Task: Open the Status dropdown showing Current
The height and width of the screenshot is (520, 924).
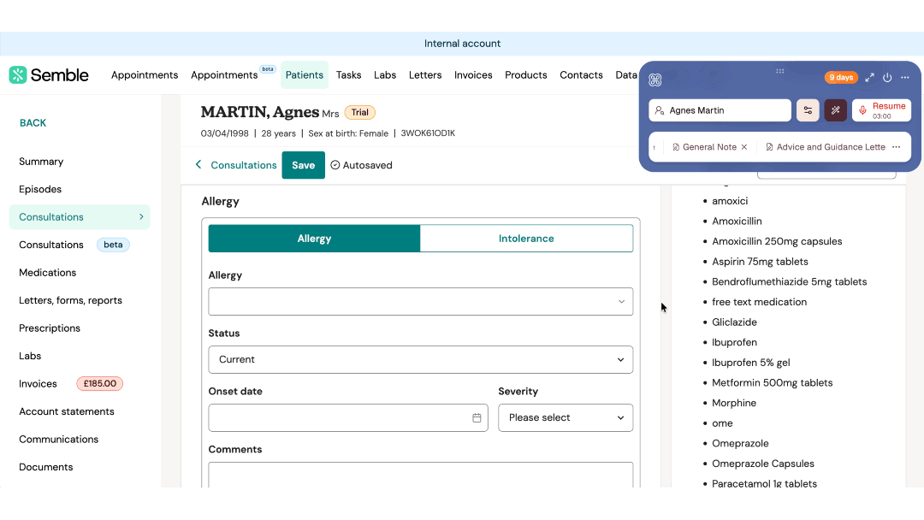Action: [421, 360]
